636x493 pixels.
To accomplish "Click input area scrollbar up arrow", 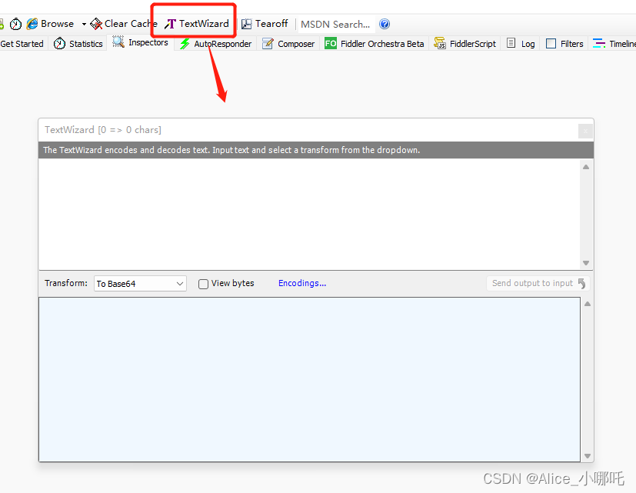I will 586,167.
